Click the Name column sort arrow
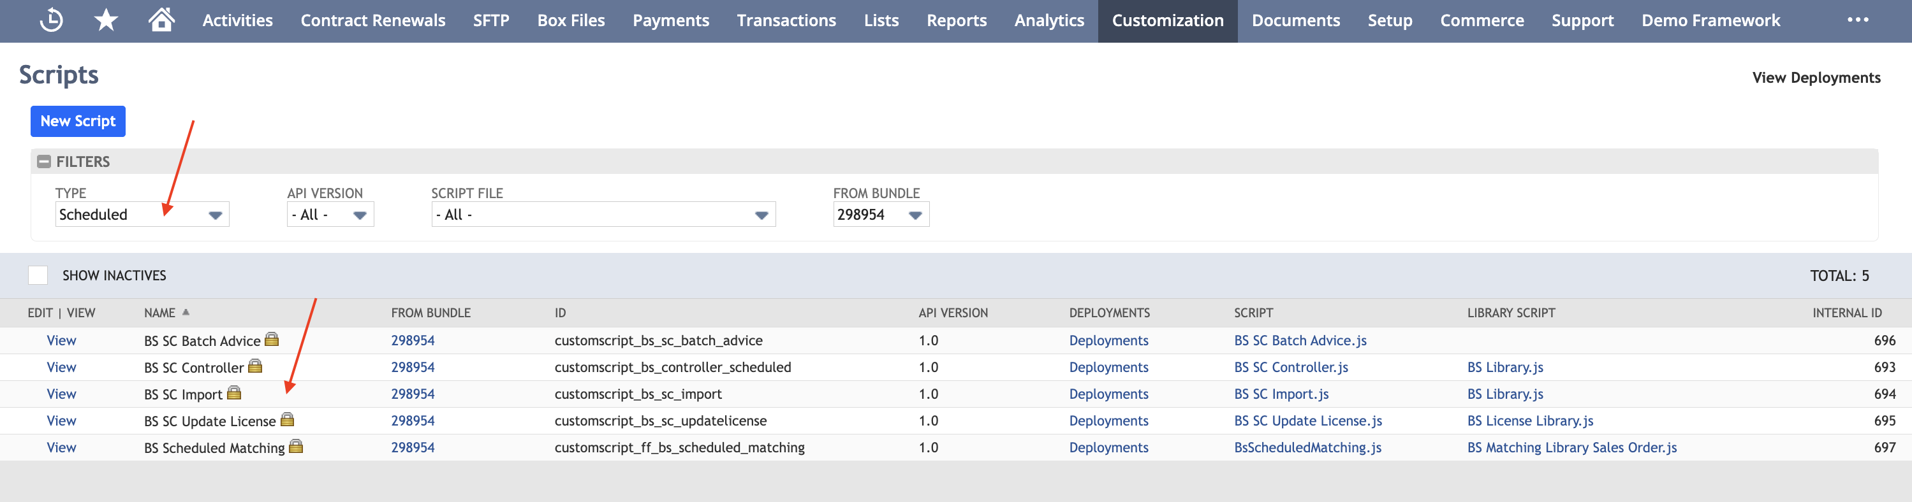 point(186,312)
